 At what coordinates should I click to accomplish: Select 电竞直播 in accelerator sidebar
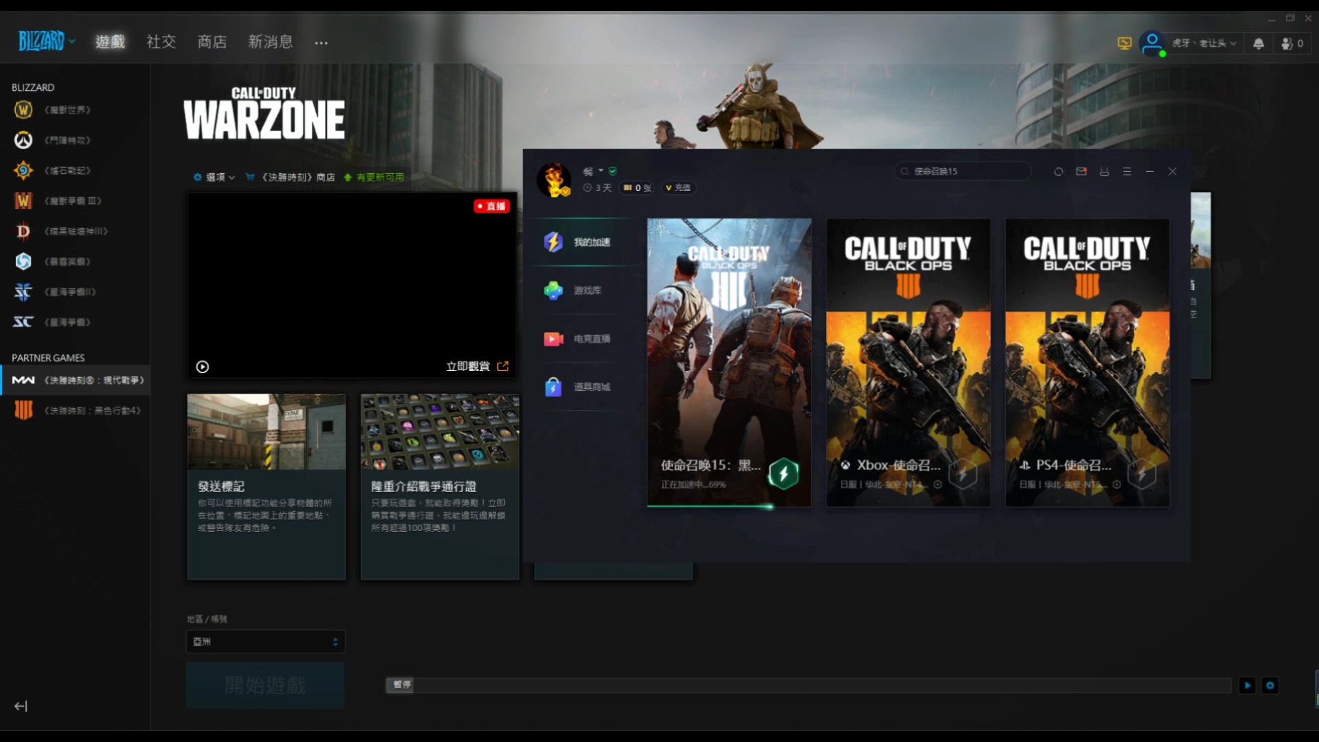584,339
